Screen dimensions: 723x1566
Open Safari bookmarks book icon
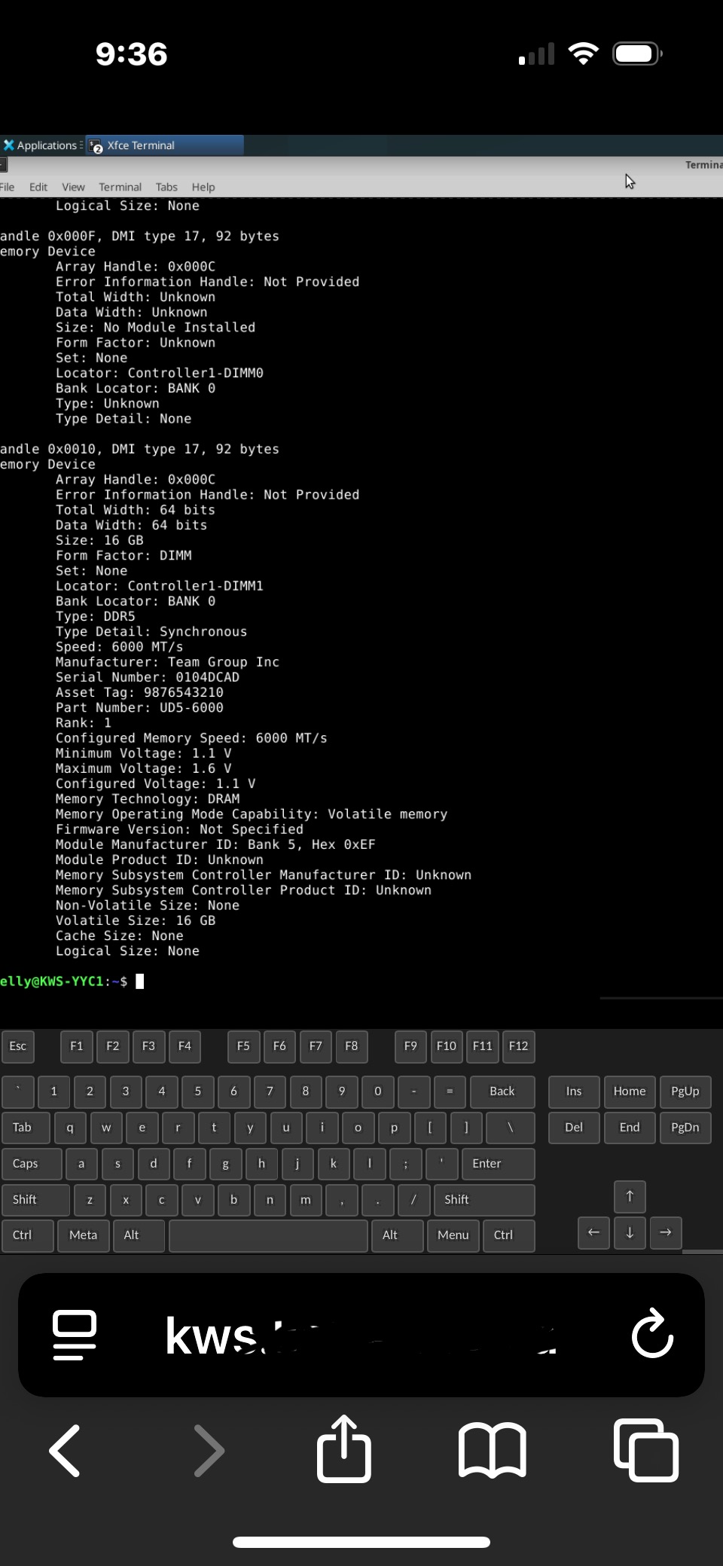(x=493, y=1449)
